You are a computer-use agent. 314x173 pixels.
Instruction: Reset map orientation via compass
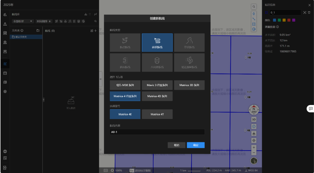pos(254,110)
